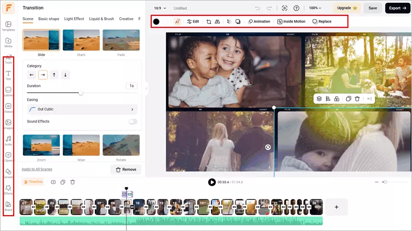This screenshot has width=412, height=231.
Task: Click the timeline zoom slider handle
Action: (x=385, y=182)
